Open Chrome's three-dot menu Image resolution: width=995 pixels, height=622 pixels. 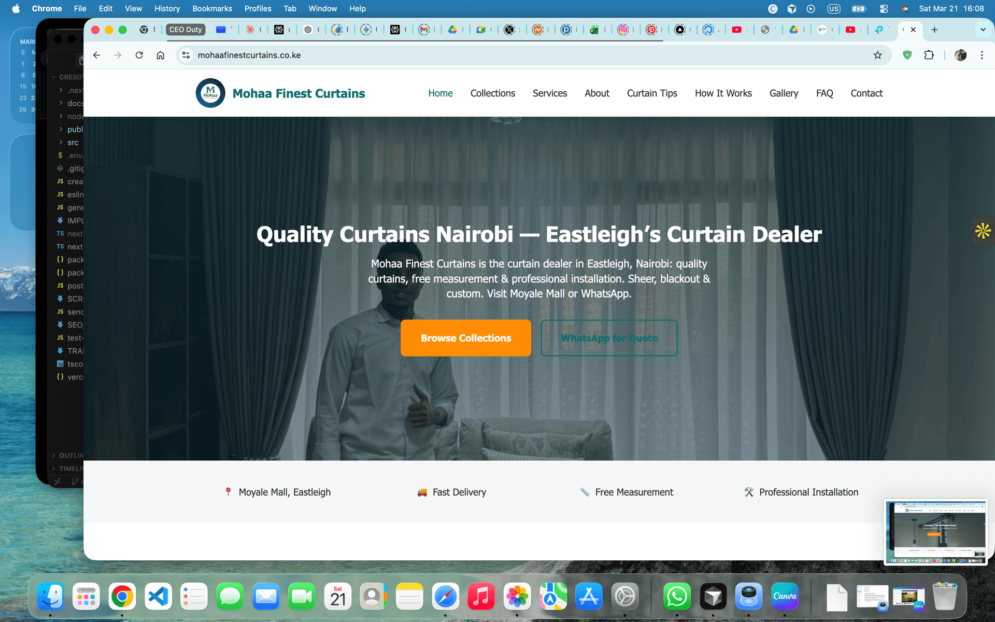tap(982, 55)
